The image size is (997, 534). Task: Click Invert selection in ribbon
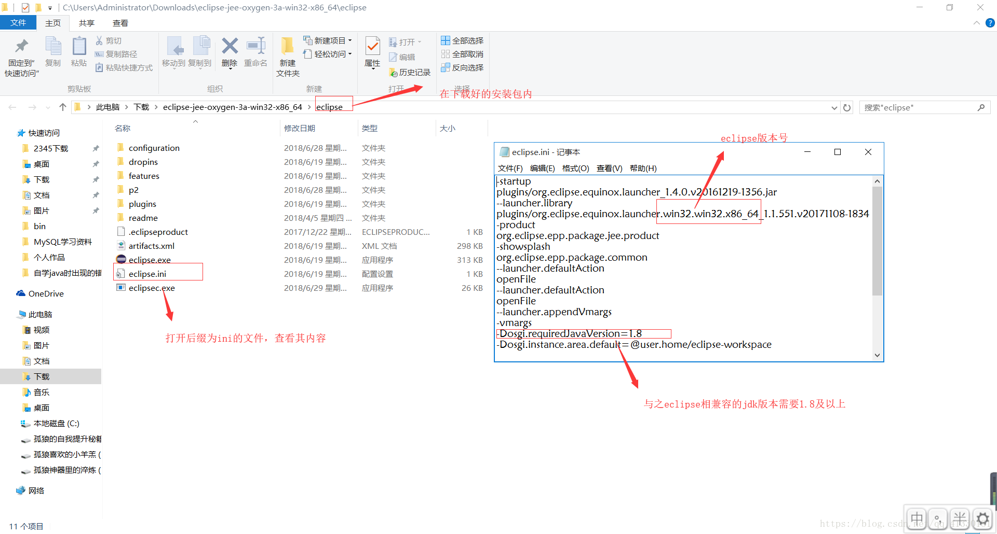(462, 67)
